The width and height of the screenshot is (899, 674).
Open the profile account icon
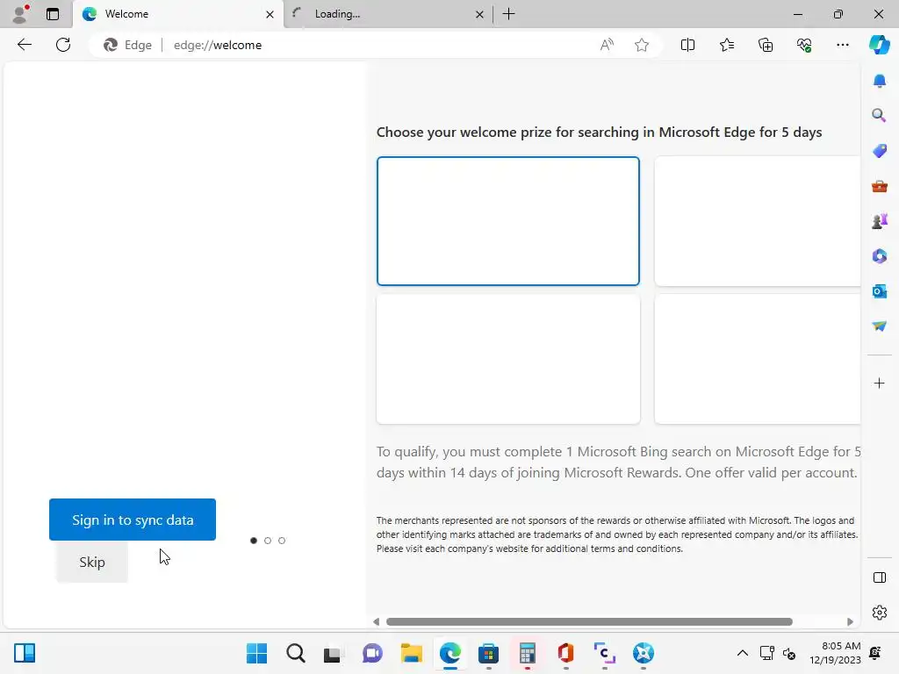21,14
